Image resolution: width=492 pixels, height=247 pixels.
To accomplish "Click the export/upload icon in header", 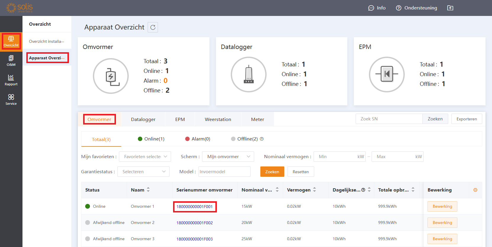I will [x=450, y=8].
